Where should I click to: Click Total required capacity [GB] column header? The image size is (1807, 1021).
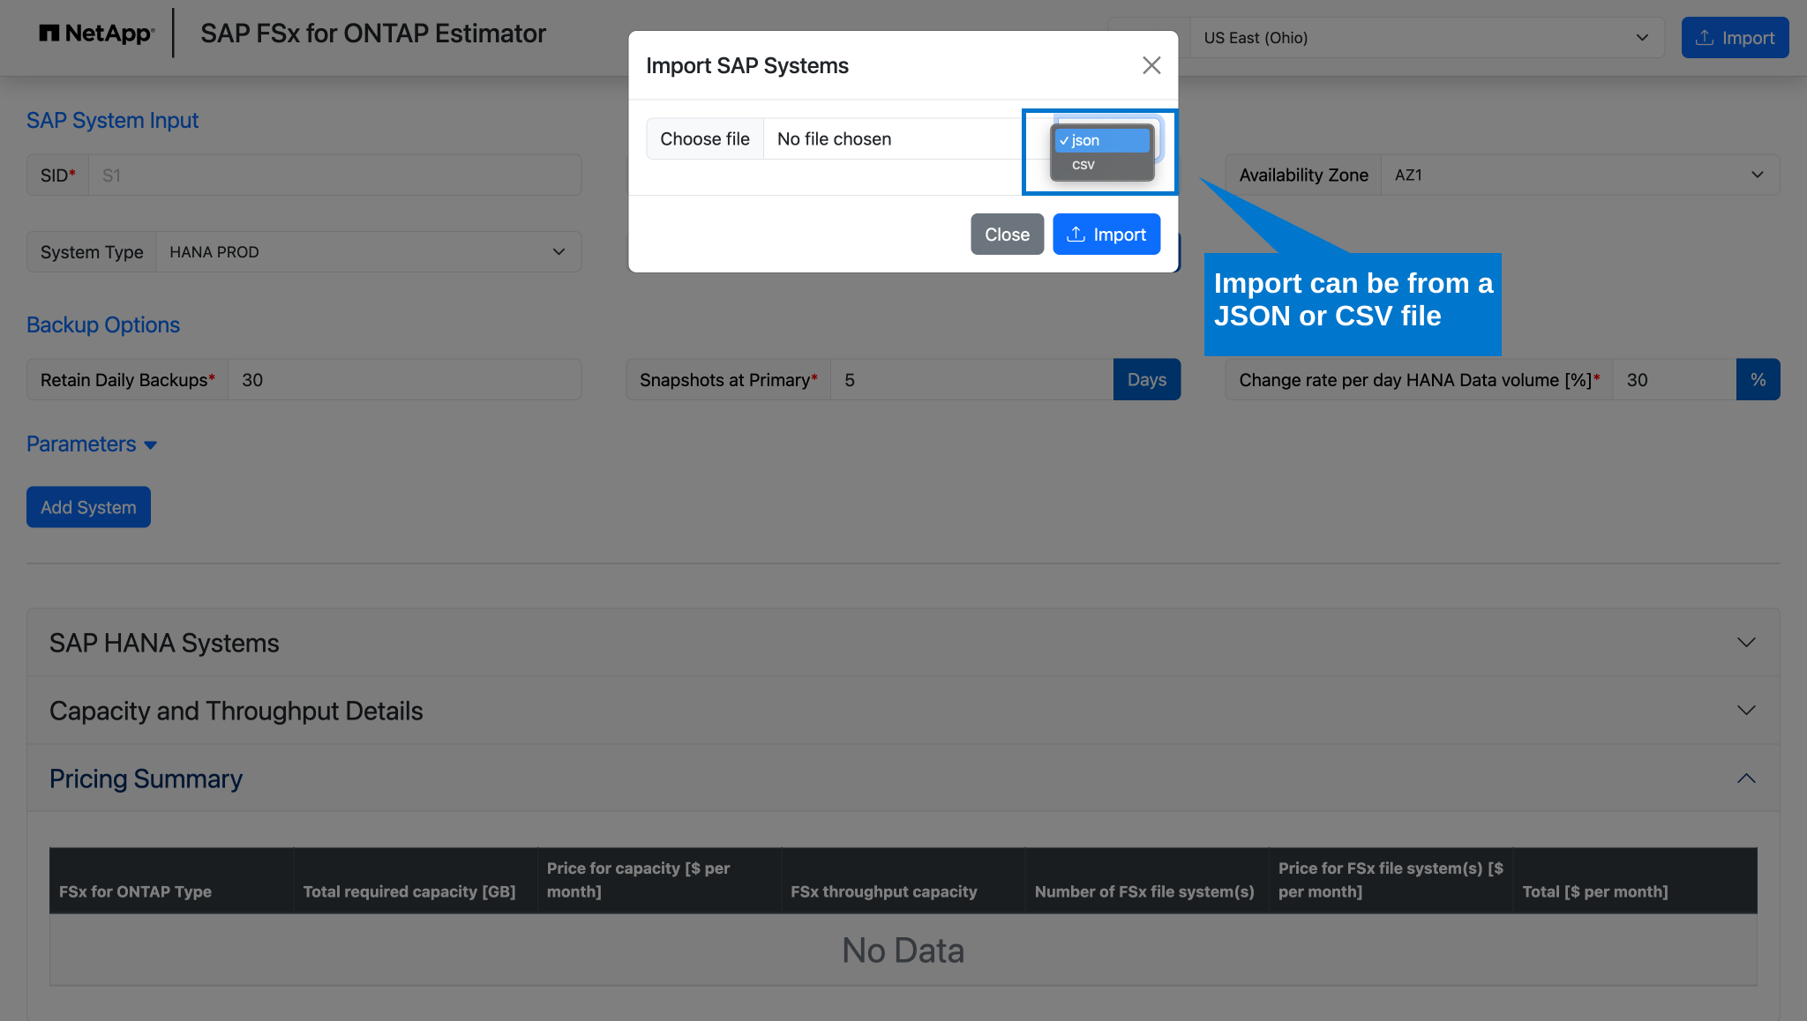pos(416,880)
